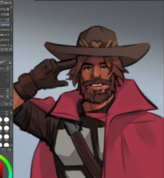
Task: Select the softcore brush in sub tool list
Action: (x=5, y=25)
